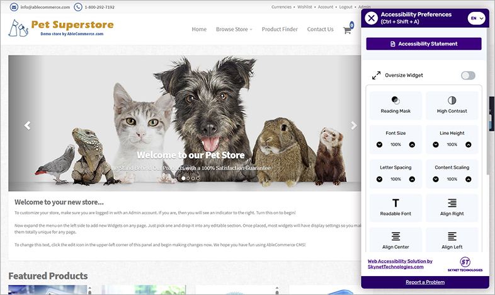Select the Align Center option
Image resolution: width=495 pixels, height=295 pixels.
pos(395,241)
